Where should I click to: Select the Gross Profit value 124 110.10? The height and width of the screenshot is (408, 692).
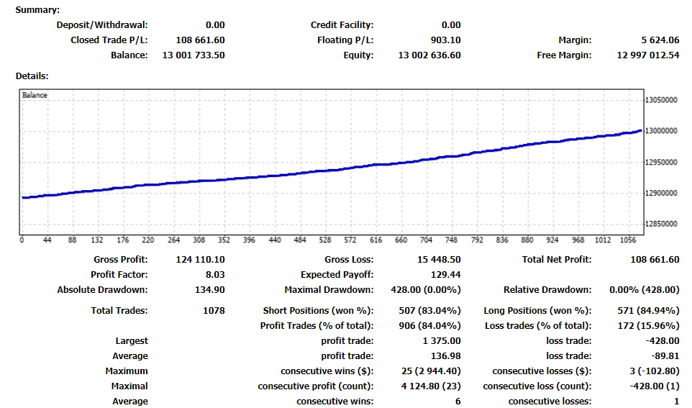(200, 260)
